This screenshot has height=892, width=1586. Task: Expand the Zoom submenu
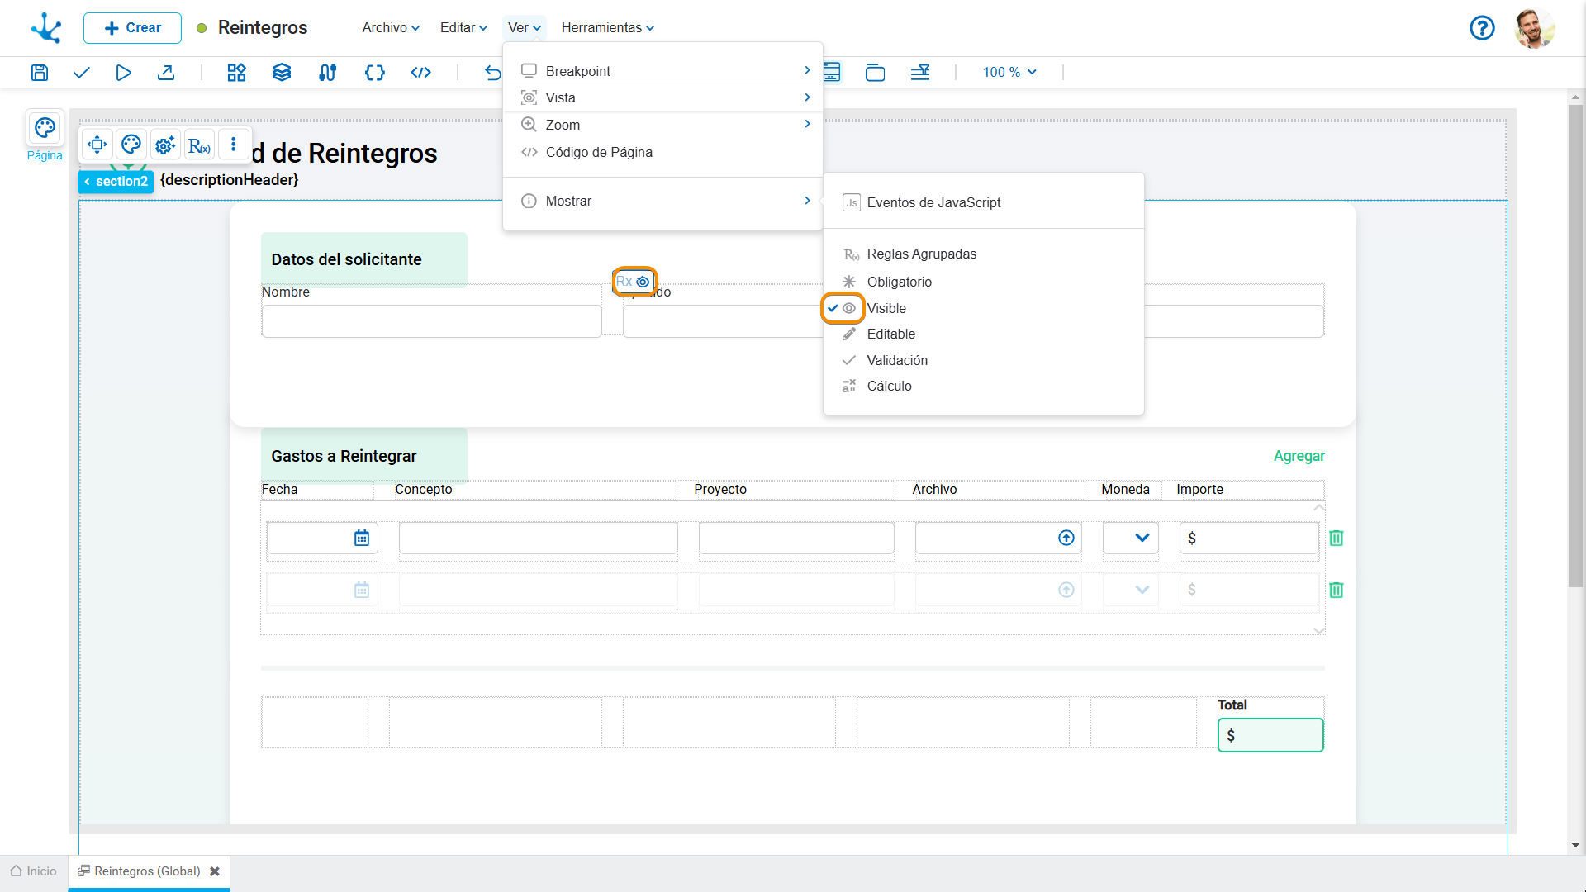tap(662, 125)
